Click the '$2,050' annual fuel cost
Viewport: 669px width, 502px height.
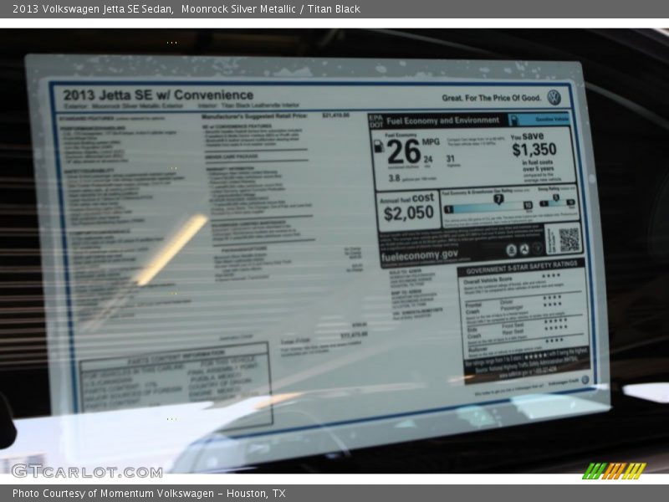(x=408, y=213)
